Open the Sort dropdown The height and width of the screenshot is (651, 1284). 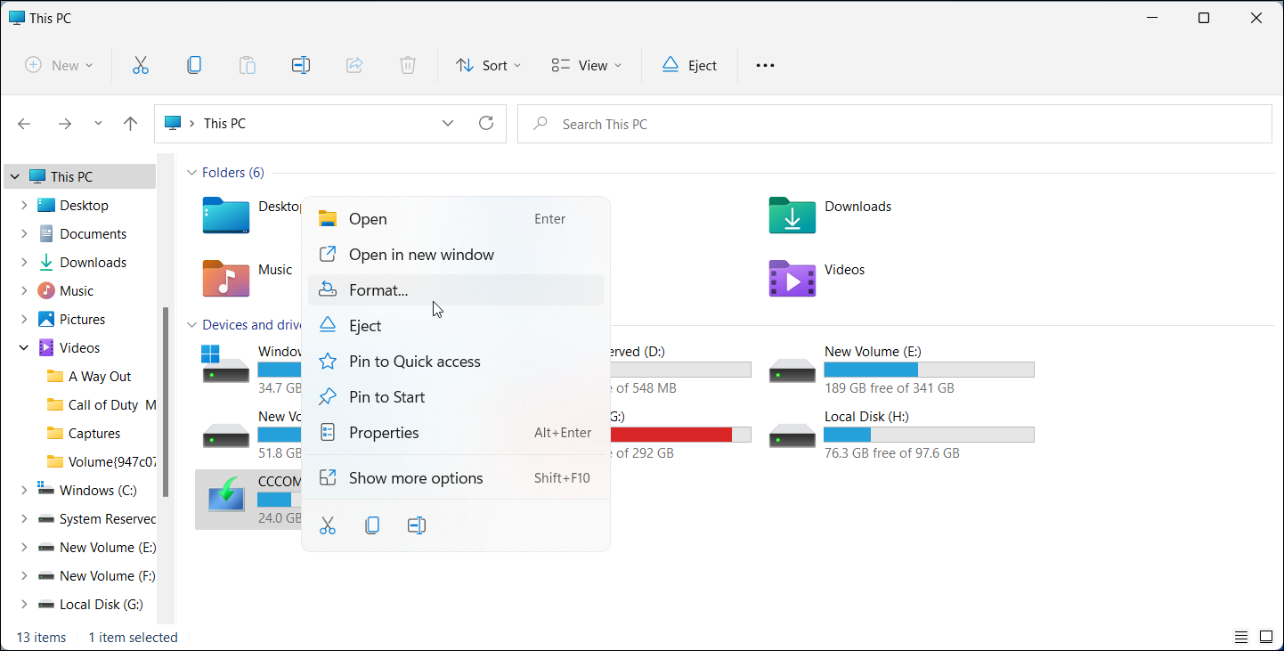click(x=486, y=64)
